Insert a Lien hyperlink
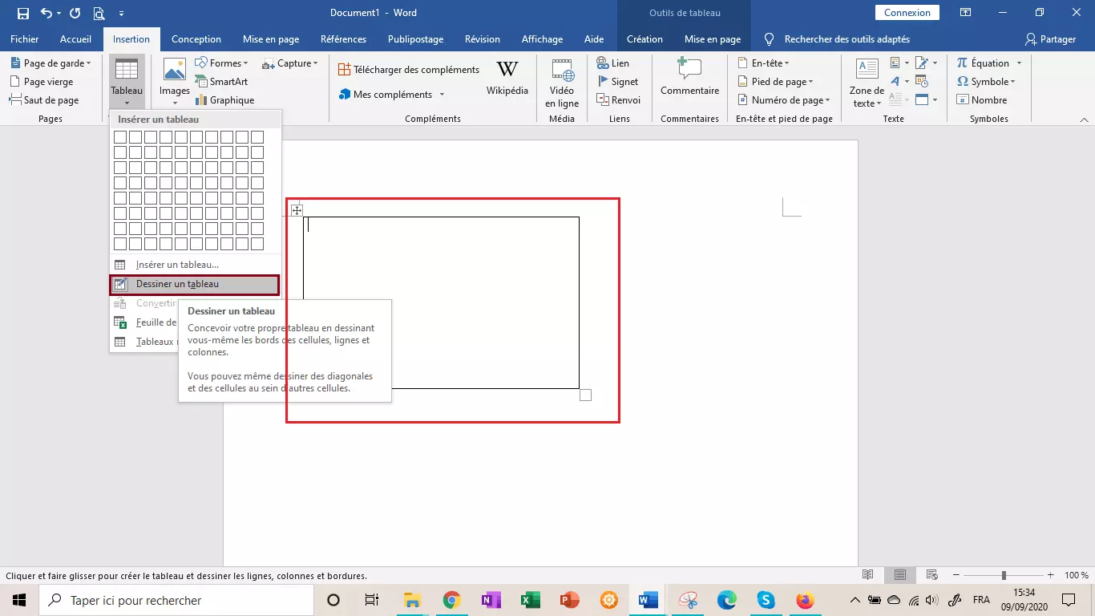This screenshot has width=1095, height=616. 613,63
